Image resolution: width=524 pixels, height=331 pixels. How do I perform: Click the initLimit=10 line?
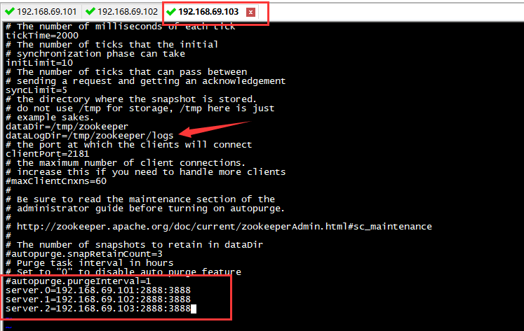tap(39, 63)
